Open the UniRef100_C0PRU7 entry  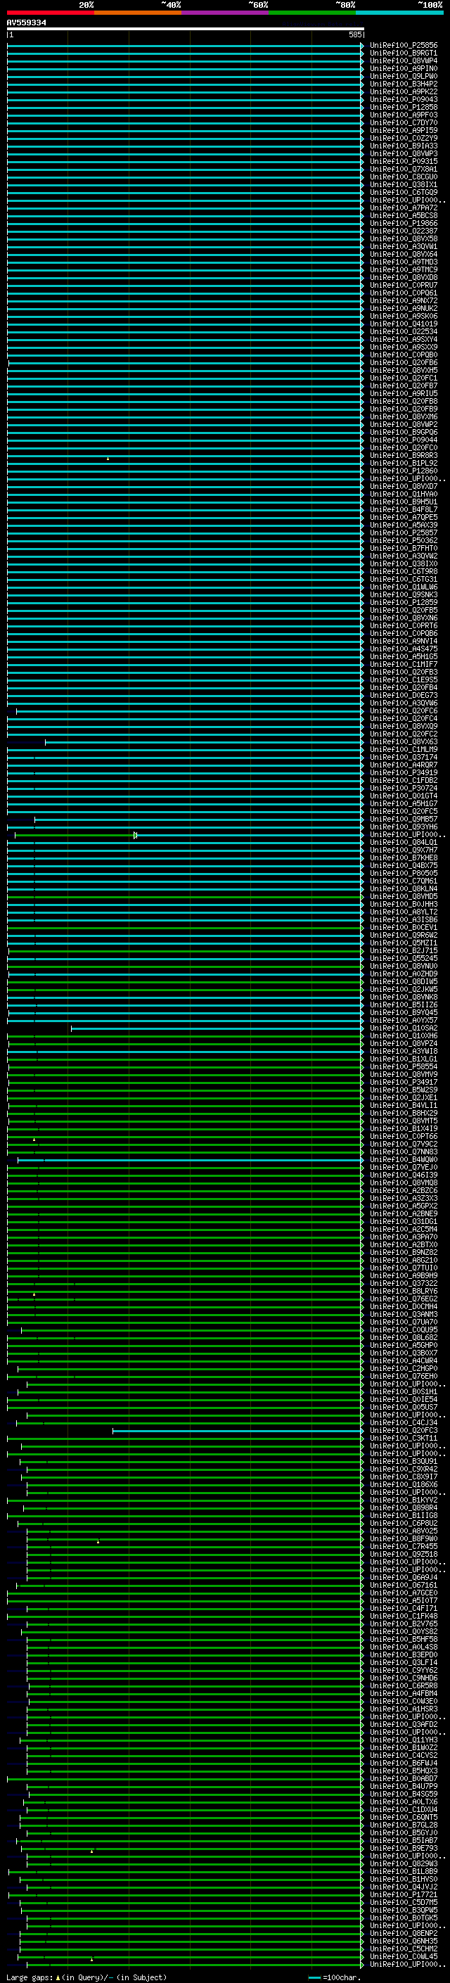click(404, 286)
